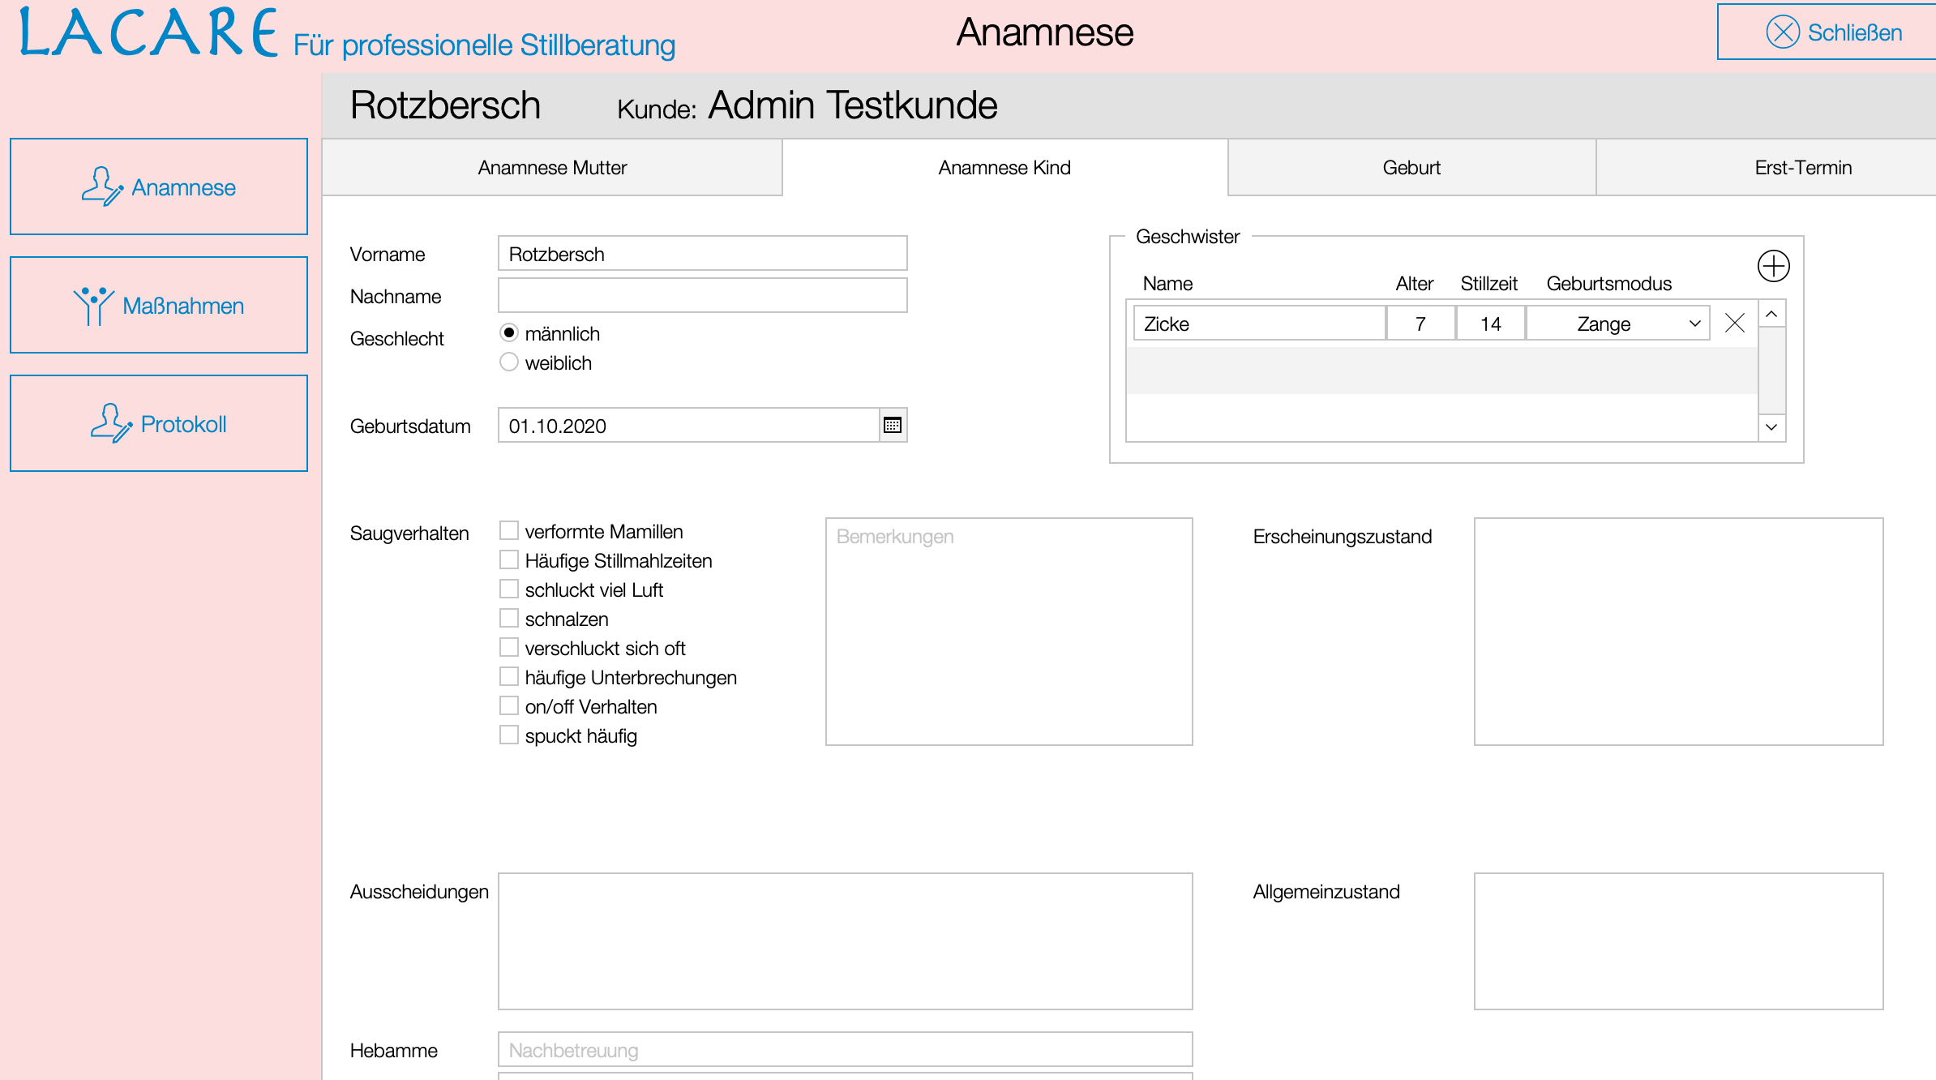Check the schluckt viel Luft option
The height and width of the screenshot is (1080, 1936).
(509, 589)
